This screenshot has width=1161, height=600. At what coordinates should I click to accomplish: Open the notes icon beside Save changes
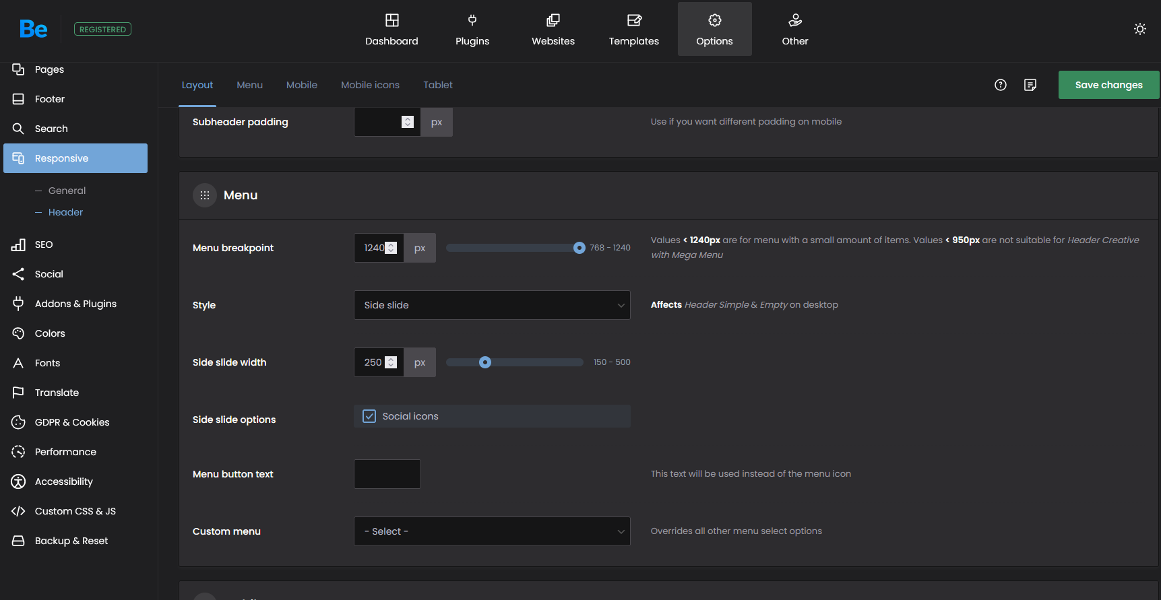(1030, 85)
